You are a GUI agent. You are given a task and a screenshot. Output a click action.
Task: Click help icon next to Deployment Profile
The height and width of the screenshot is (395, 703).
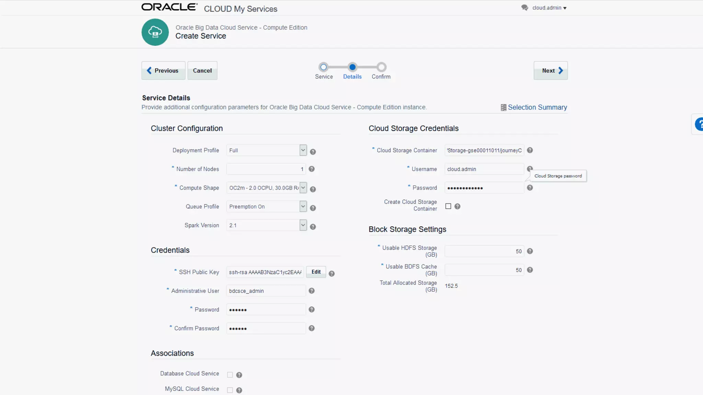[x=313, y=152]
